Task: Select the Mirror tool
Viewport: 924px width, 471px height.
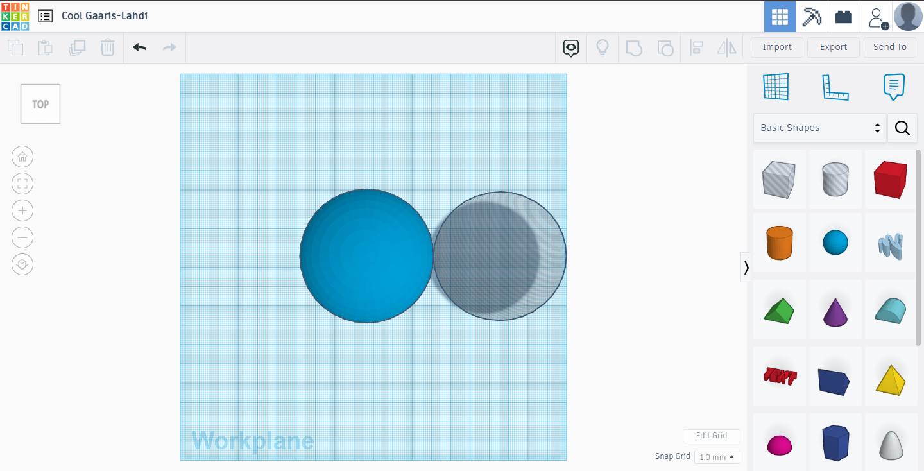Action: point(727,47)
